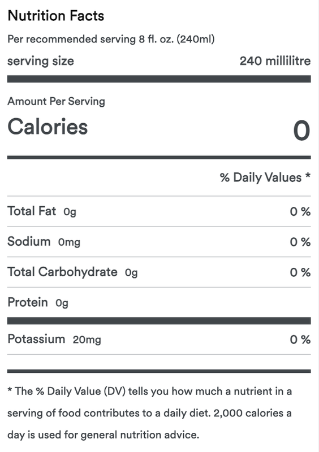Click the Potassium 20mg label
The height and width of the screenshot is (452, 319).
pos(54,339)
